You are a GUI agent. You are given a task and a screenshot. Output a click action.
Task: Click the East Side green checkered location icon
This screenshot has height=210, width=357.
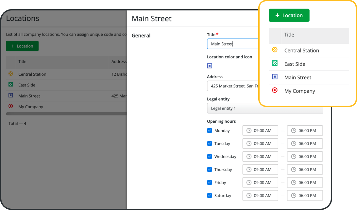click(x=10, y=85)
